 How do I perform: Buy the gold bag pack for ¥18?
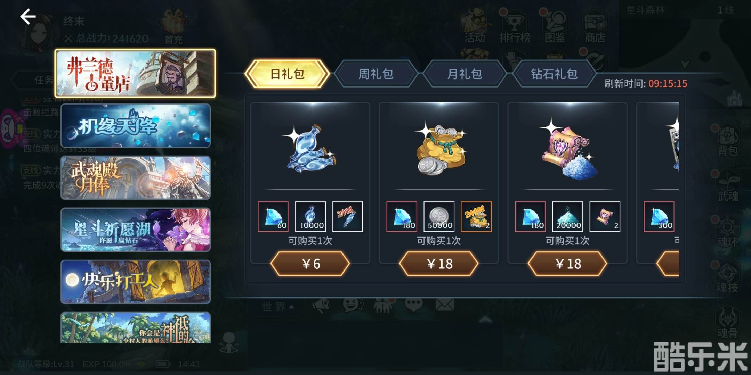pos(439,264)
